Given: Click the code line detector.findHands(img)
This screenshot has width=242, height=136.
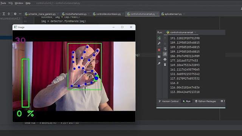Looking at the screenshot, I should click(64, 21).
